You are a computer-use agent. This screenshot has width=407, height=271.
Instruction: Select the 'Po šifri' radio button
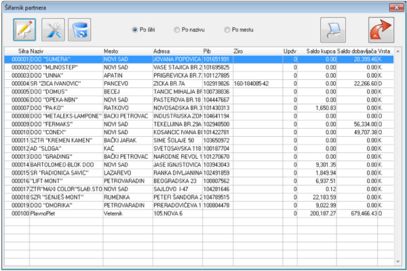point(134,30)
